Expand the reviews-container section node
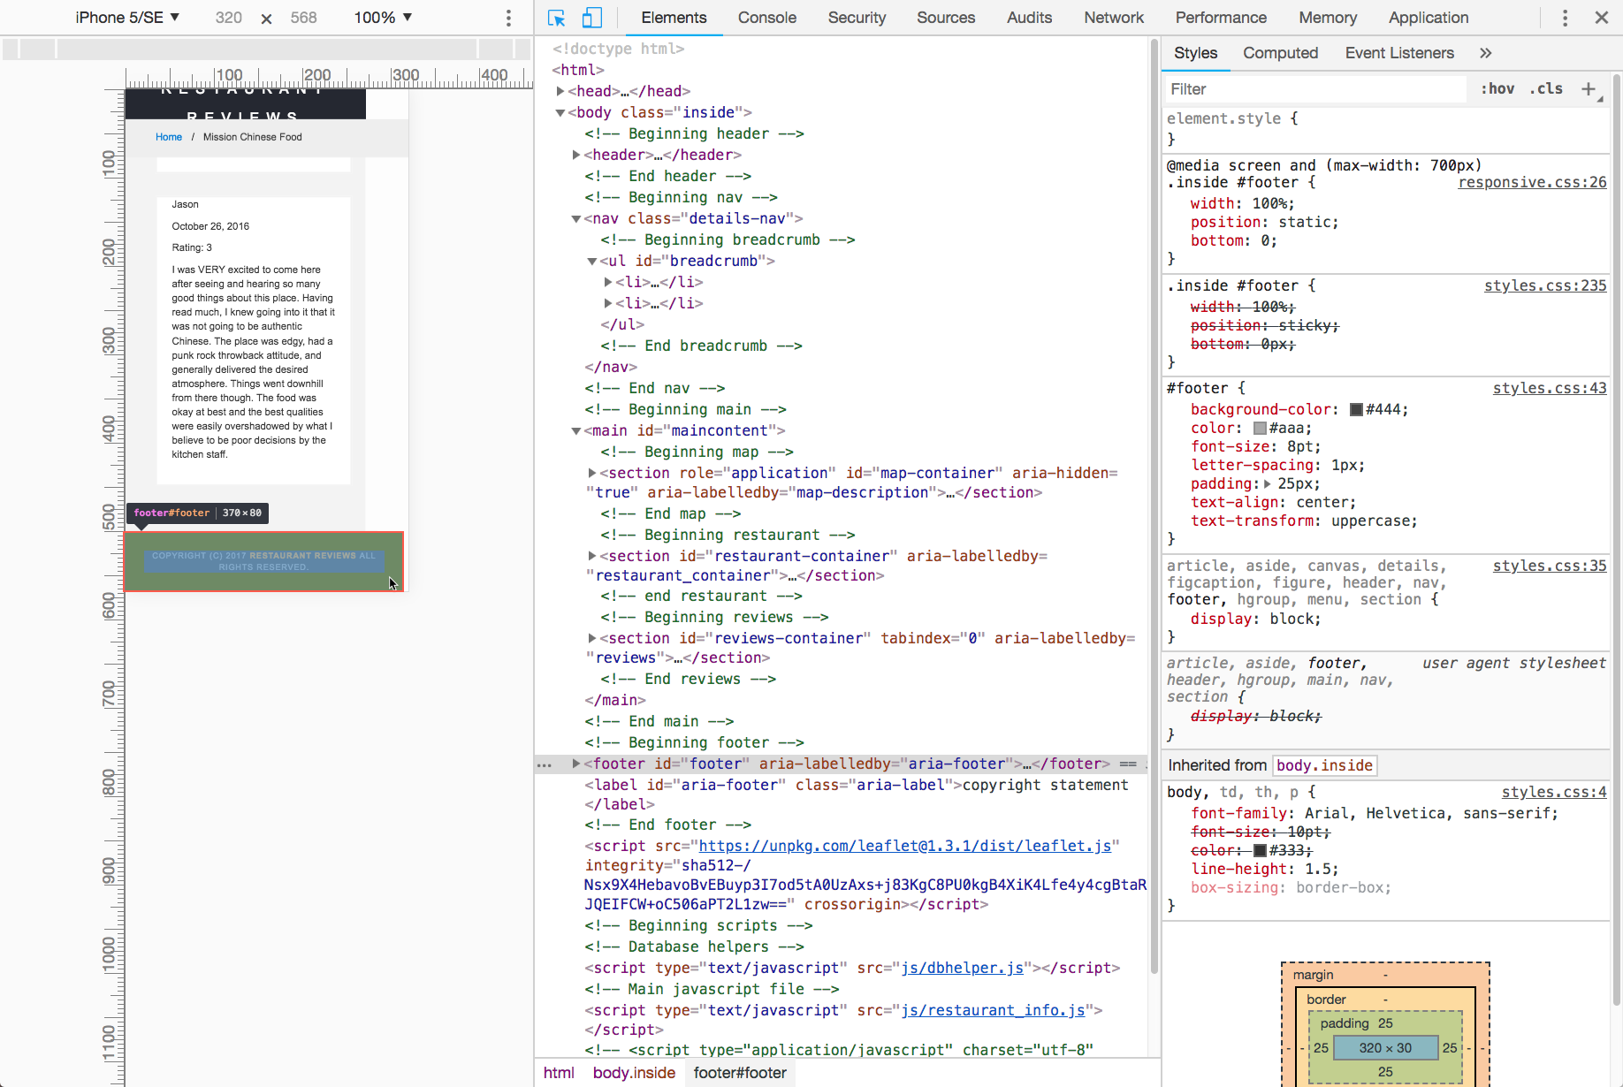1623x1087 pixels. coord(592,638)
